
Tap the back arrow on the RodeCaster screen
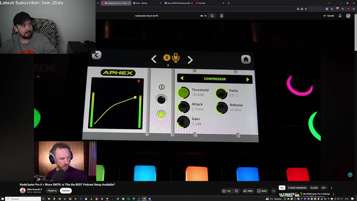coord(97,55)
